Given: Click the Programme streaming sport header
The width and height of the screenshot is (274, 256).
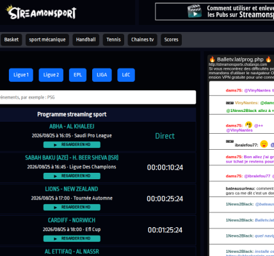Looking at the screenshot, I should [72, 115].
